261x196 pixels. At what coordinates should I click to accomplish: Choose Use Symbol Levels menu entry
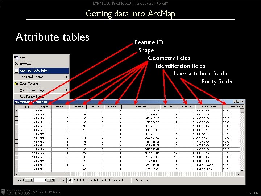[41, 97]
